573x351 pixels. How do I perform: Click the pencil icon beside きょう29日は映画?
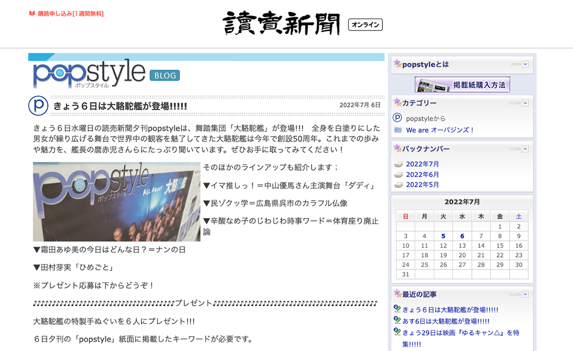click(397, 331)
